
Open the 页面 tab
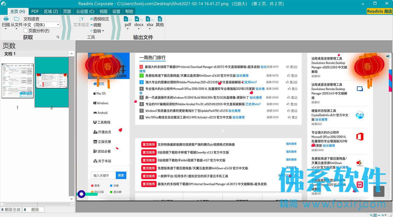point(67,11)
